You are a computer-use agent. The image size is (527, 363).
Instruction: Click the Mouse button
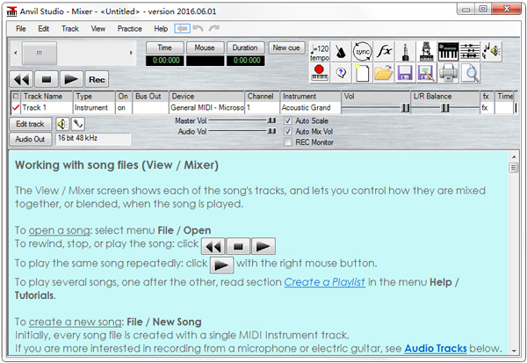coord(205,47)
